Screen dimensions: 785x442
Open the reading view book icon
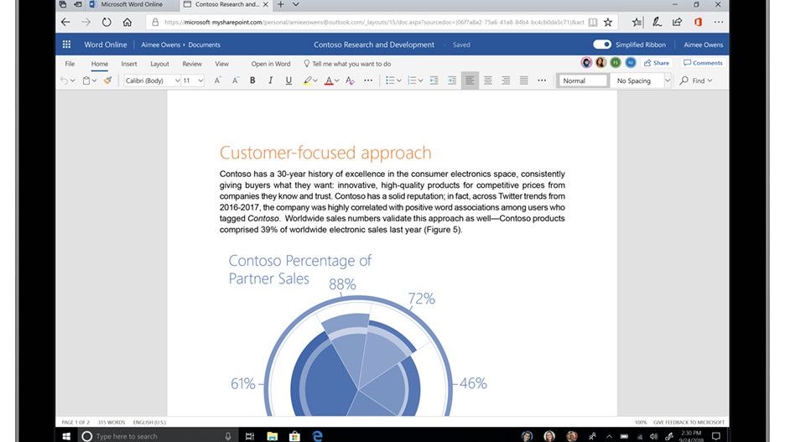593,22
